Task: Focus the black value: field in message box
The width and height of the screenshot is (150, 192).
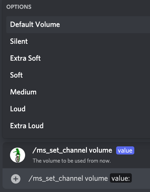Action: pyautogui.click(x=121, y=178)
